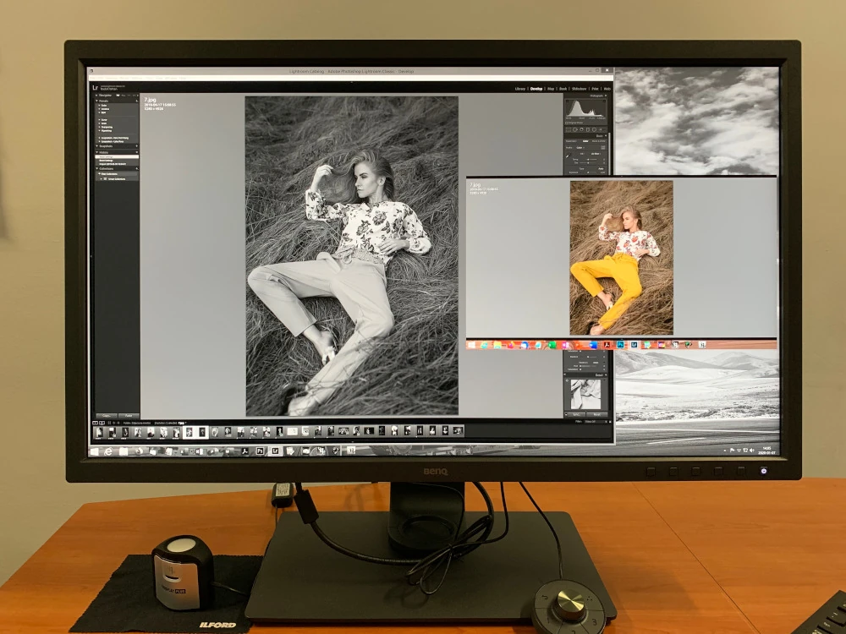Collapse the Navigator panel
The image size is (846, 634).
(97, 96)
